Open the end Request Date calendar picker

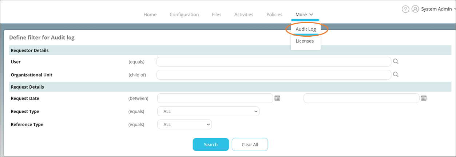[x=424, y=98]
